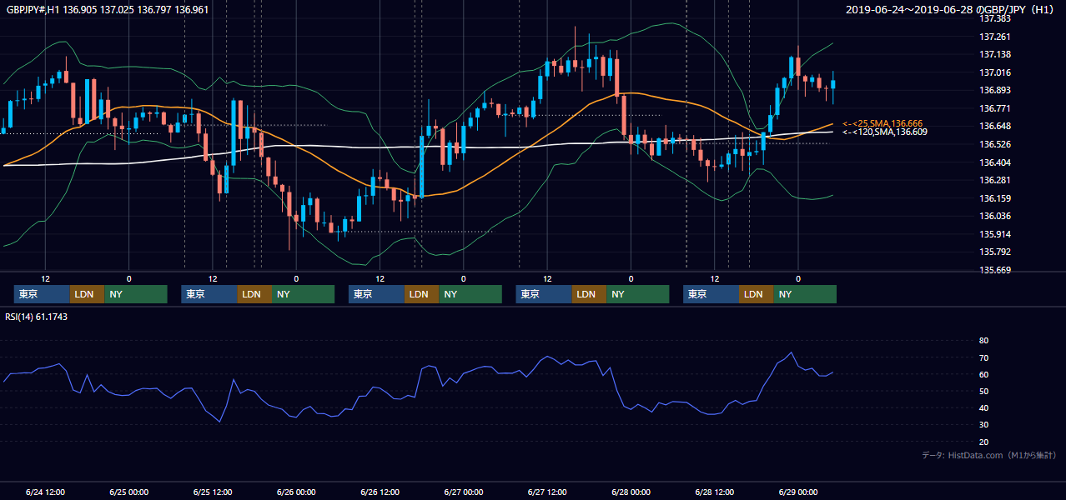The image size is (1066, 500).
Task: Click the 6/26 LDN session block
Action: pos(421,294)
